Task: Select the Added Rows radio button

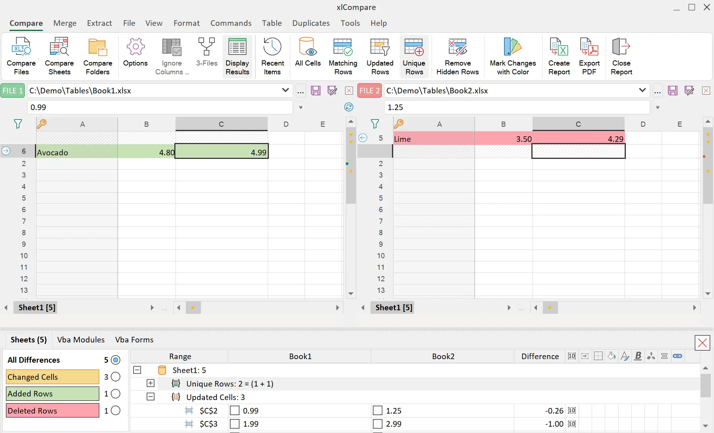Action: 116,394
